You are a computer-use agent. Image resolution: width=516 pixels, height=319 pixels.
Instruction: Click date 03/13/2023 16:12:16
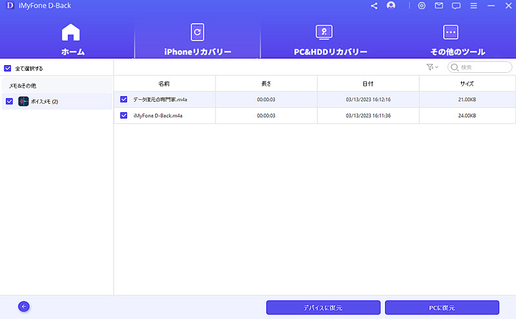pos(368,99)
